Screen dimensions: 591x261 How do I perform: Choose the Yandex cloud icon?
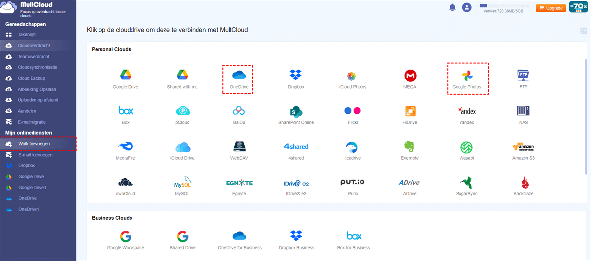(467, 111)
